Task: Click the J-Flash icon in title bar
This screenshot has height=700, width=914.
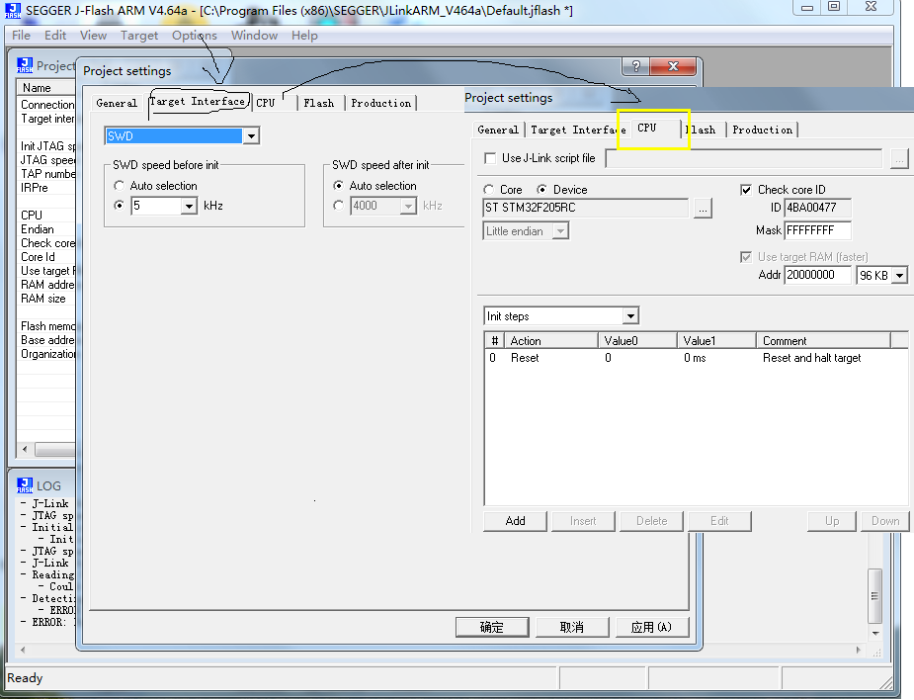Action: 13,11
